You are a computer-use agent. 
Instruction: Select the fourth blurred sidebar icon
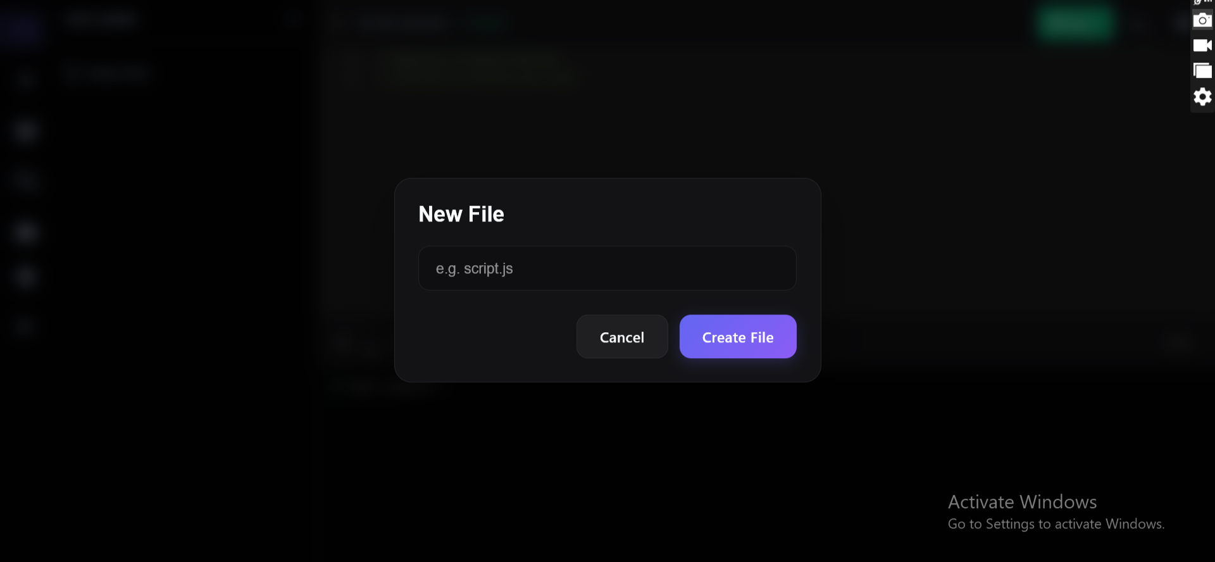tap(25, 232)
